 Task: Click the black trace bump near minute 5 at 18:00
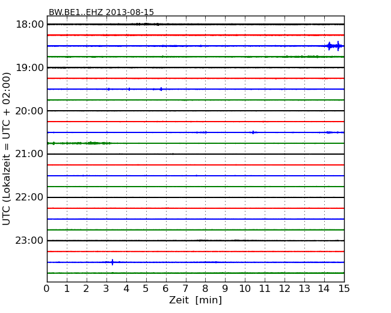pos(147,24)
